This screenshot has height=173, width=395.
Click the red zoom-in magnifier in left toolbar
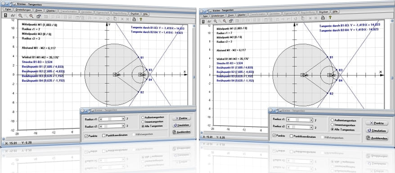[31, 16]
